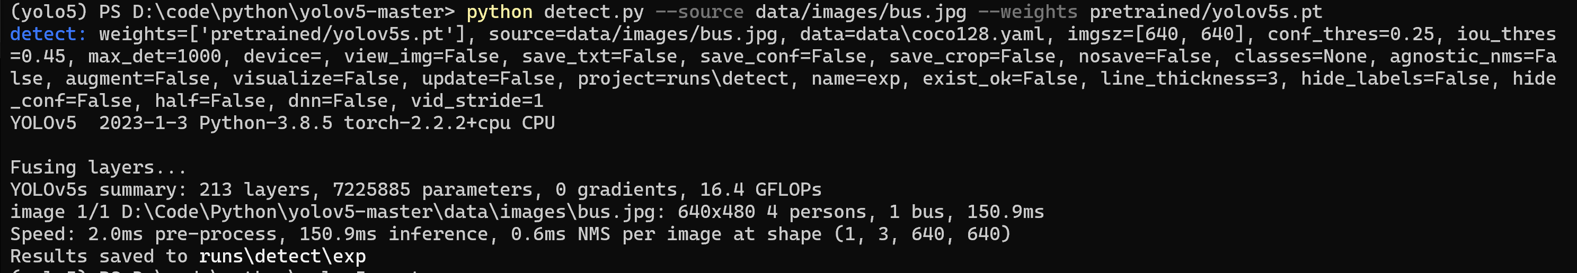Click the "max_det=1000" argument

coord(154,57)
